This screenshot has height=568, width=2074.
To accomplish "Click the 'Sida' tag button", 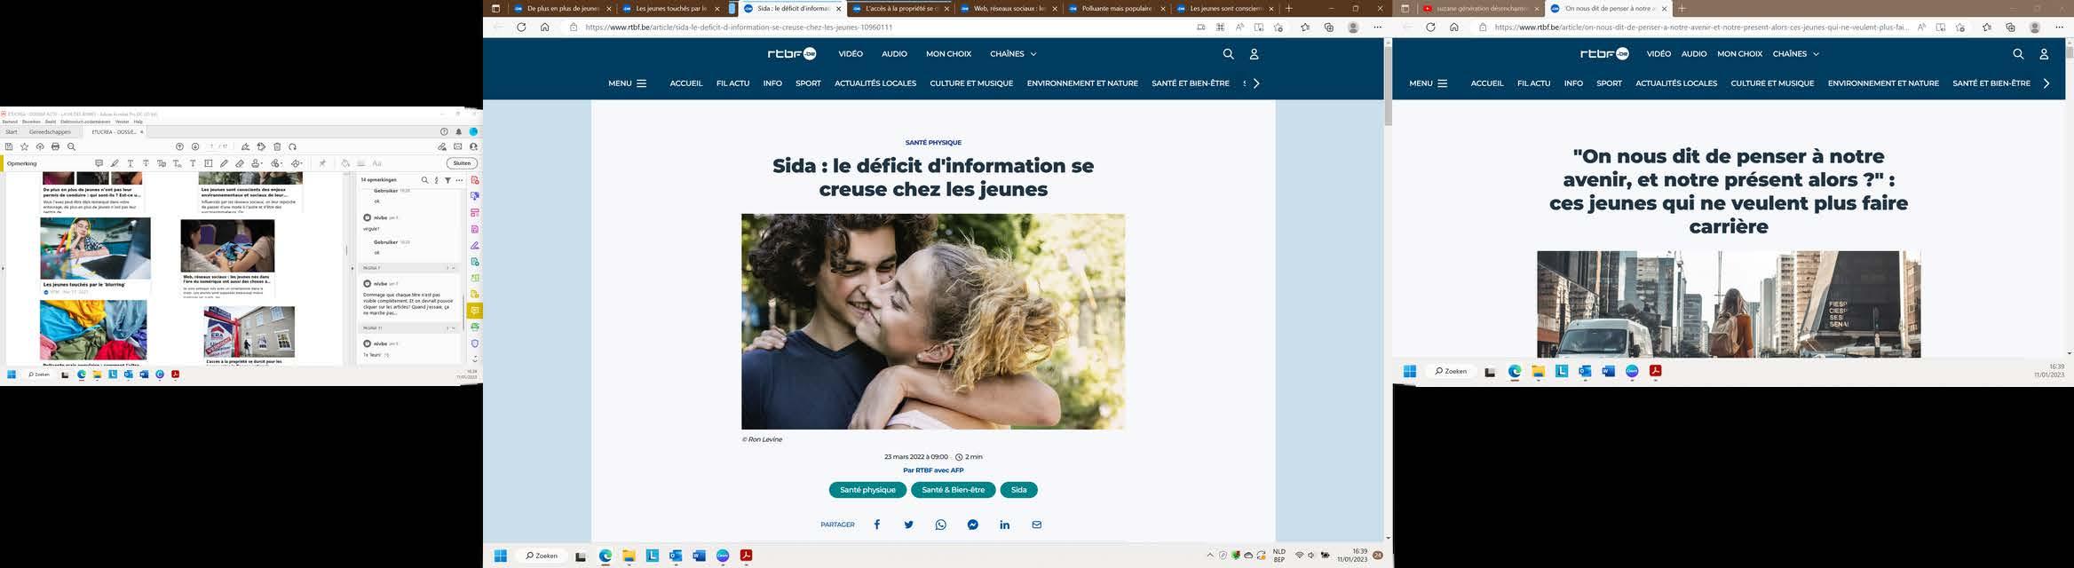I will [1018, 490].
